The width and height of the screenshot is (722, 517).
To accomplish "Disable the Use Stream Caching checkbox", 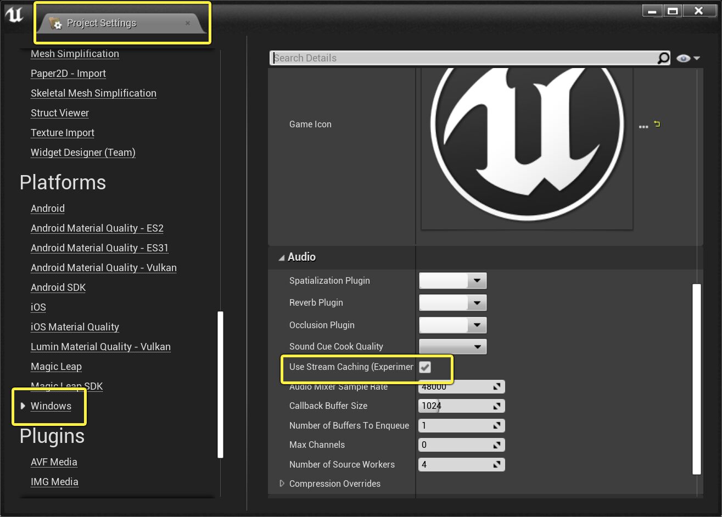I will coord(425,367).
